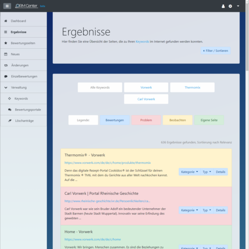Open the vorwerk.com thermomix URL
Viewport: 249px width, 249px height.
[108, 163]
